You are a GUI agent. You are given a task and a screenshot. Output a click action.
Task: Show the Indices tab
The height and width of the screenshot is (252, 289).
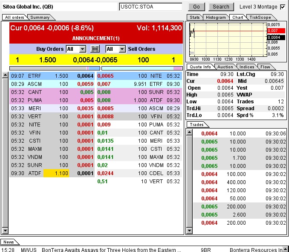[247, 67]
